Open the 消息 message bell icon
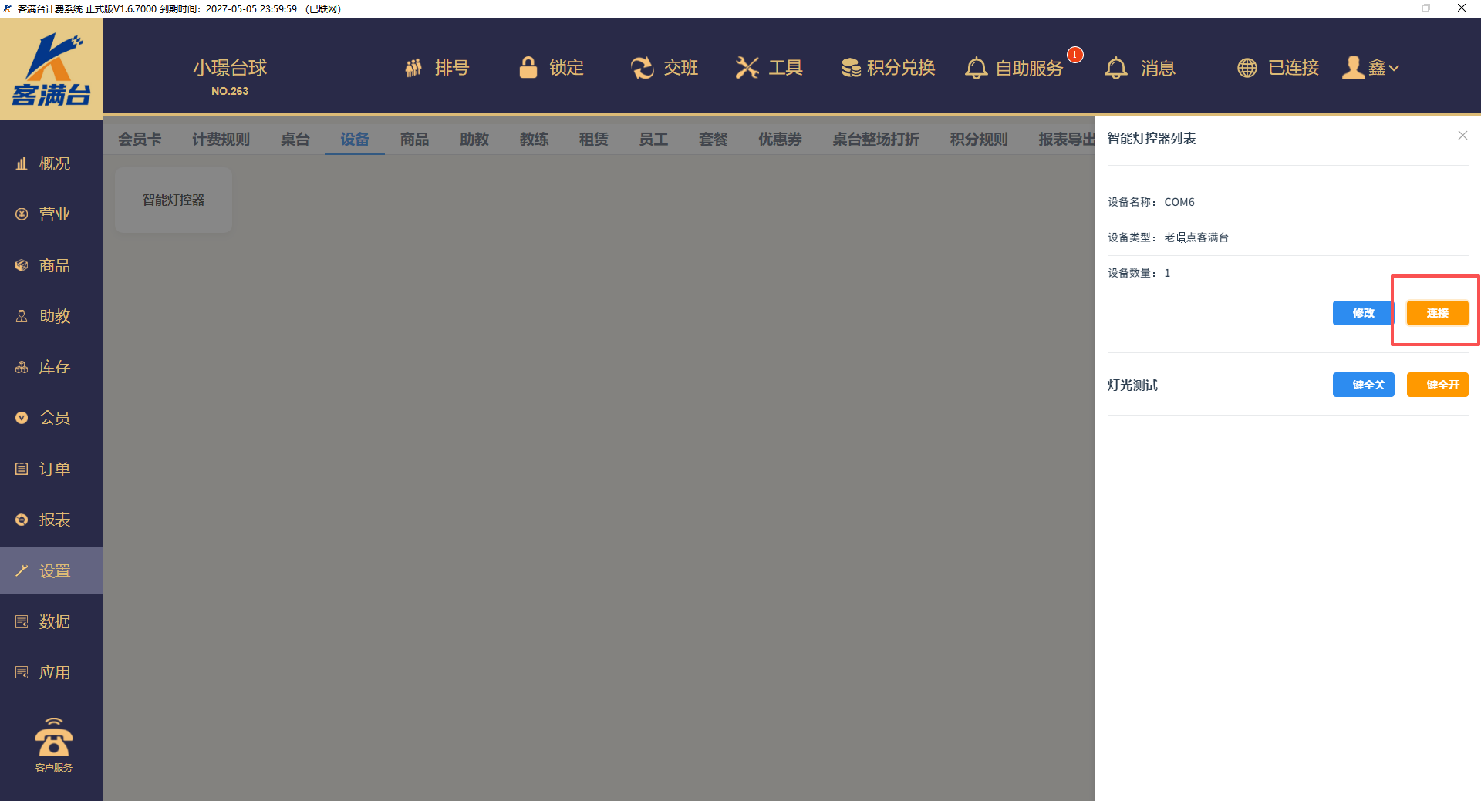Image resolution: width=1481 pixels, height=801 pixels. (1115, 68)
